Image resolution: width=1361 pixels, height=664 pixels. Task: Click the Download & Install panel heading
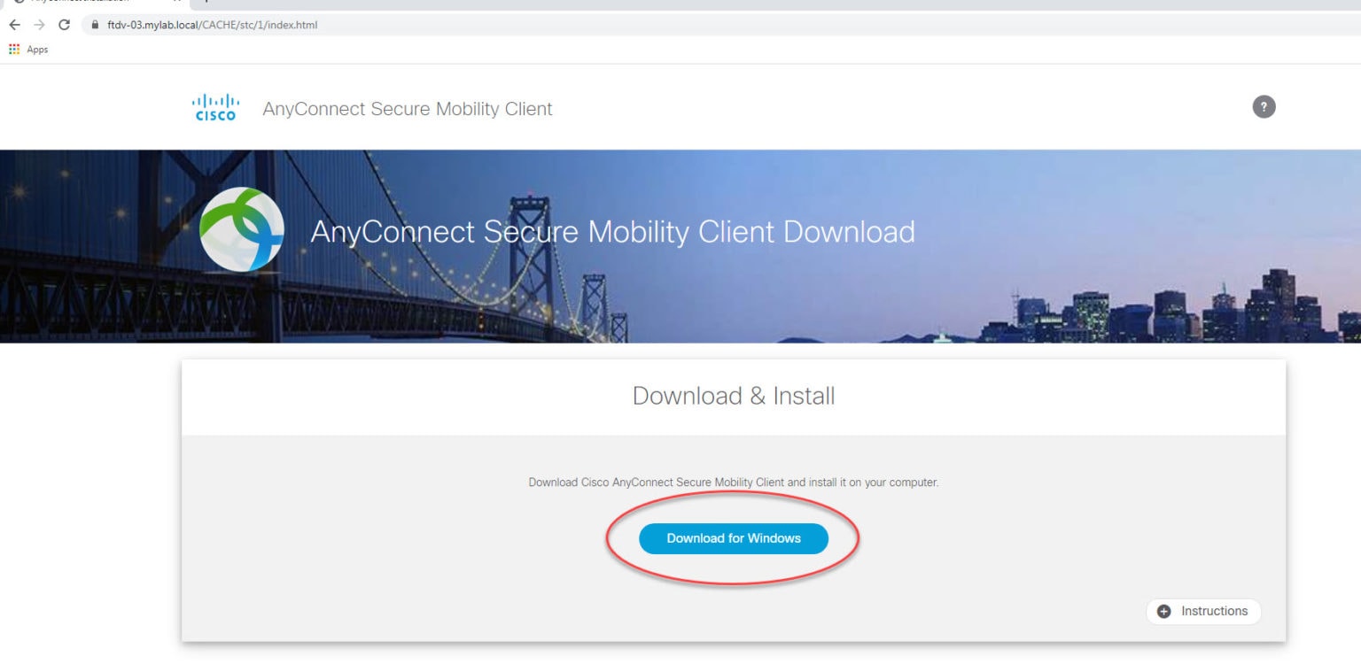click(x=733, y=396)
